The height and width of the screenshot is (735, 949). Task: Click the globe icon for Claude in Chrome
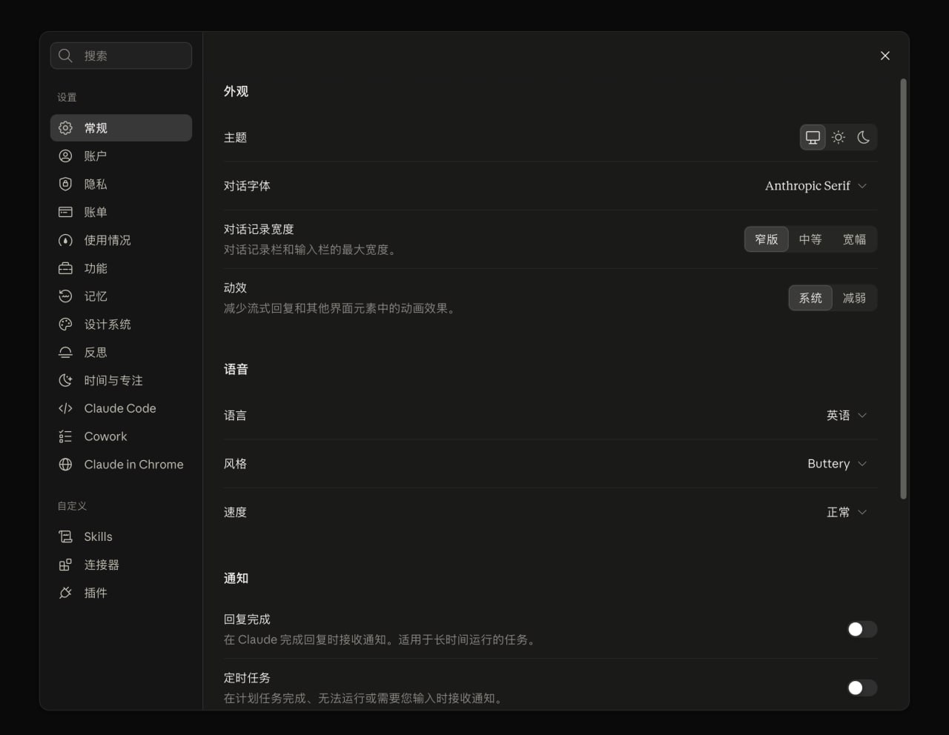(65, 465)
